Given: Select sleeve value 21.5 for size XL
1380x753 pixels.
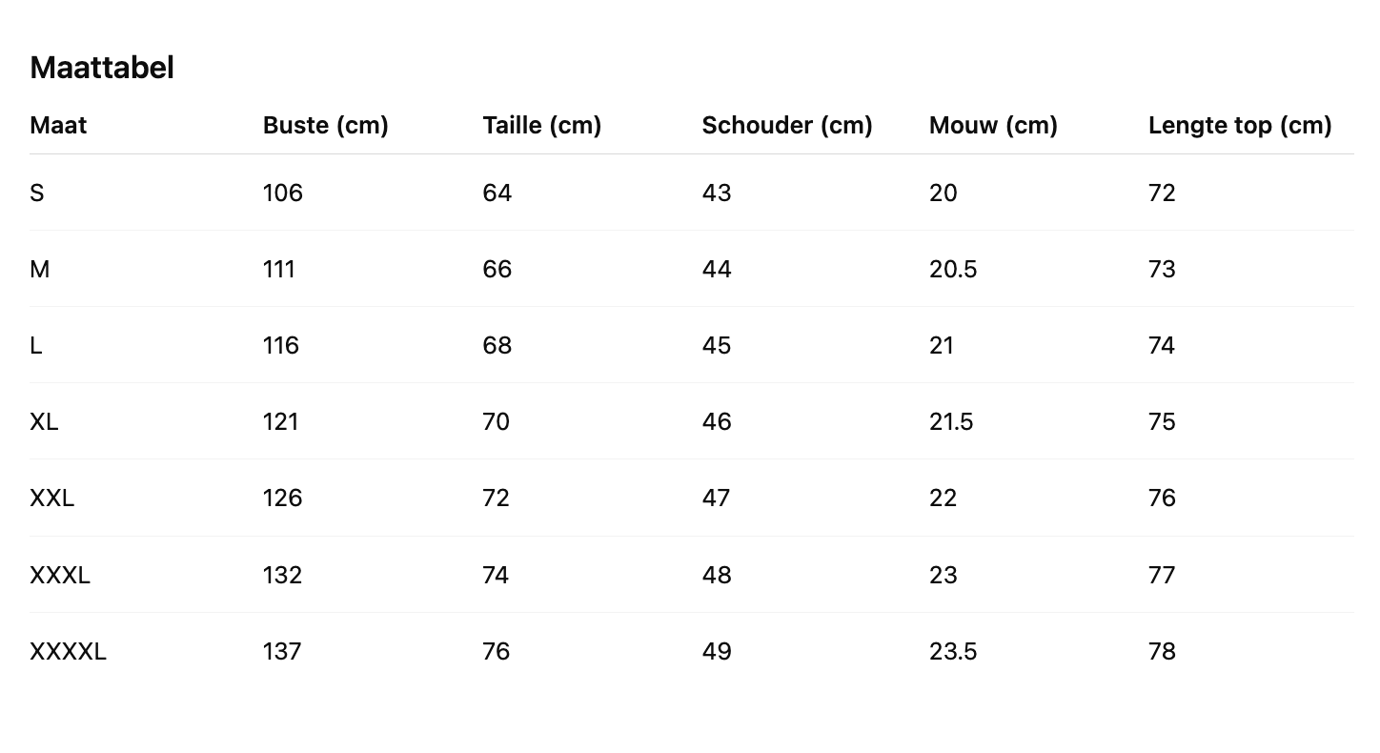Looking at the screenshot, I should pyautogui.click(x=950, y=422).
